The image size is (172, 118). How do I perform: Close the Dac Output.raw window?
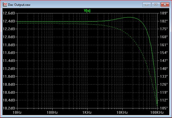(x=165, y=5)
